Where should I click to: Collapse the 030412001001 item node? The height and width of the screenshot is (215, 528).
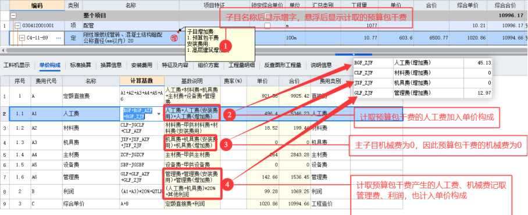(x=17, y=26)
